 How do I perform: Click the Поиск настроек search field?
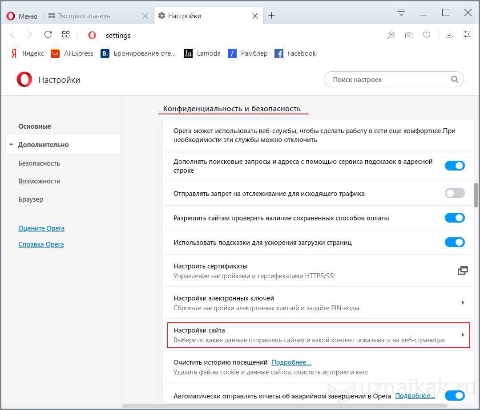coord(389,80)
